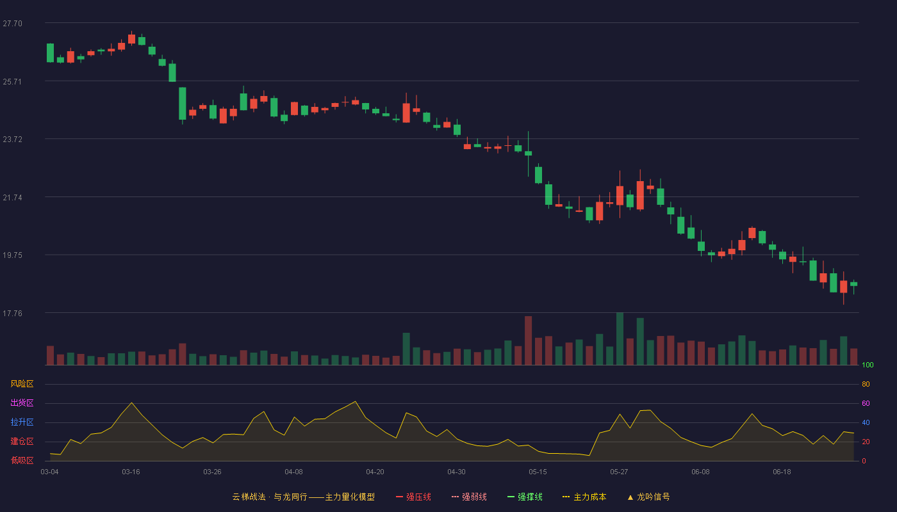The width and height of the screenshot is (897, 512).
Task: Toggle 龙吟信号 signal label in legend
Action: pyautogui.click(x=654, y=497)
